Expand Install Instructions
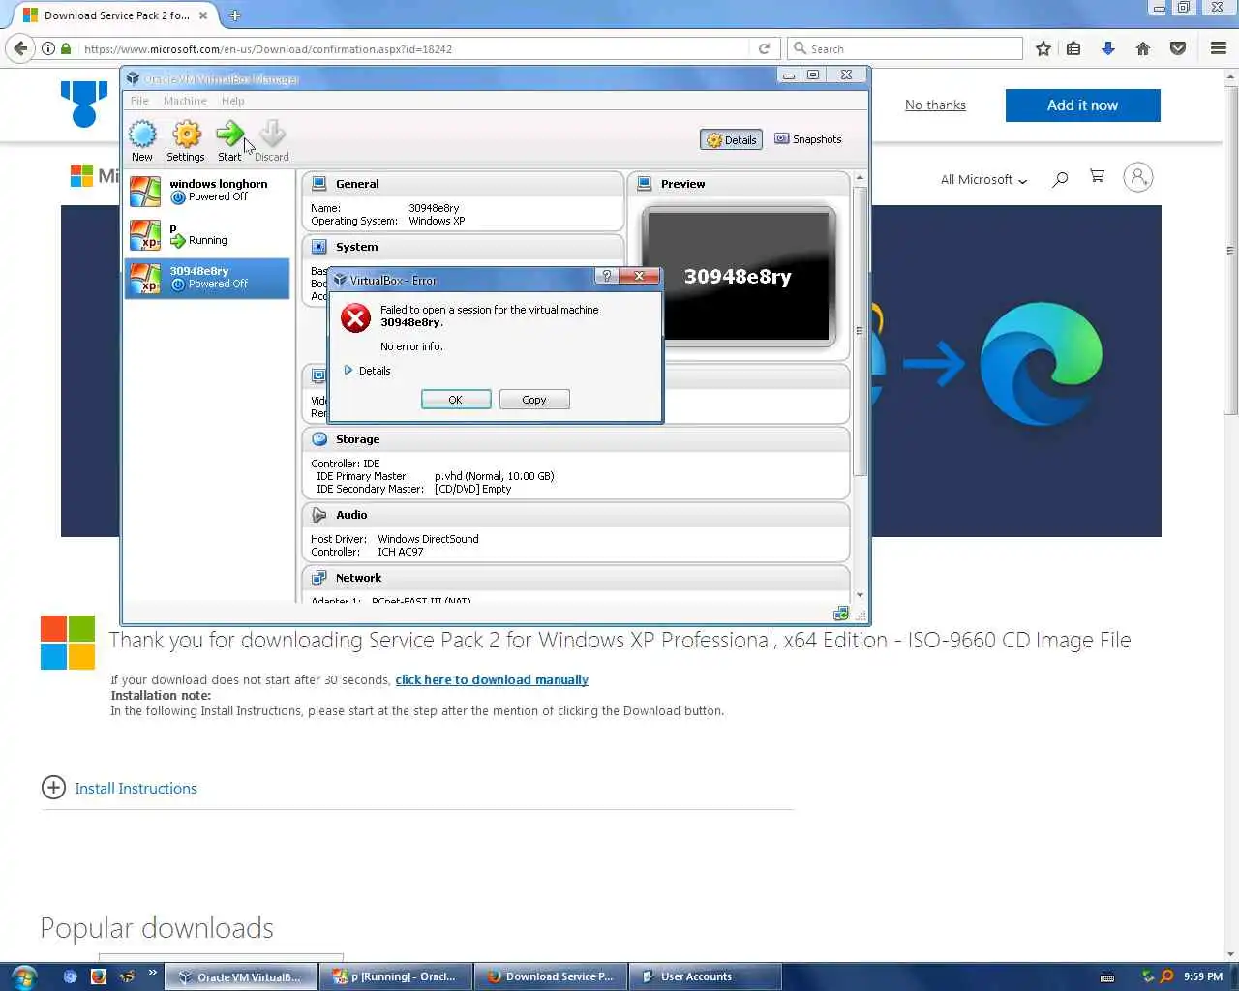 [x=120, y=788]
